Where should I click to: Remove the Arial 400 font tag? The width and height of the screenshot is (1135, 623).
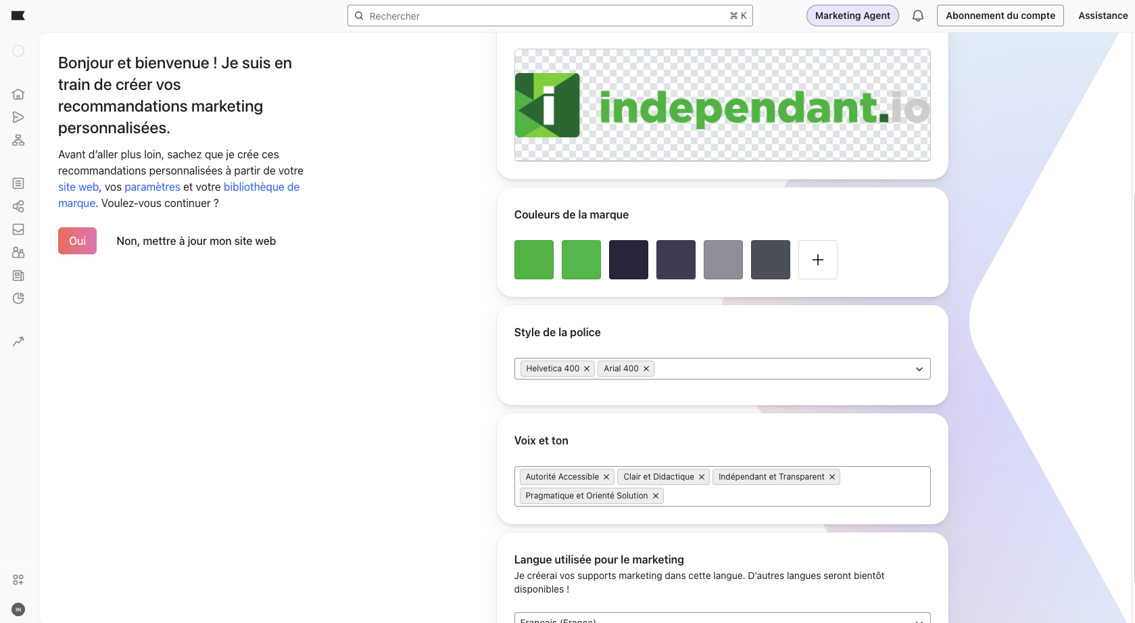point(646,369)
